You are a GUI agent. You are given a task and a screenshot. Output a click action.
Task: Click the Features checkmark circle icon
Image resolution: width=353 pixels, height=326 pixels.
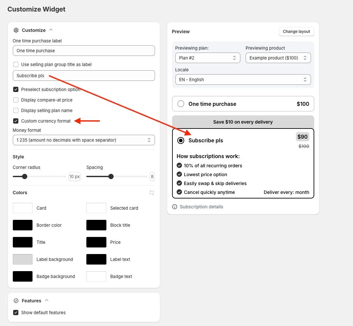[x=16, y=301]
